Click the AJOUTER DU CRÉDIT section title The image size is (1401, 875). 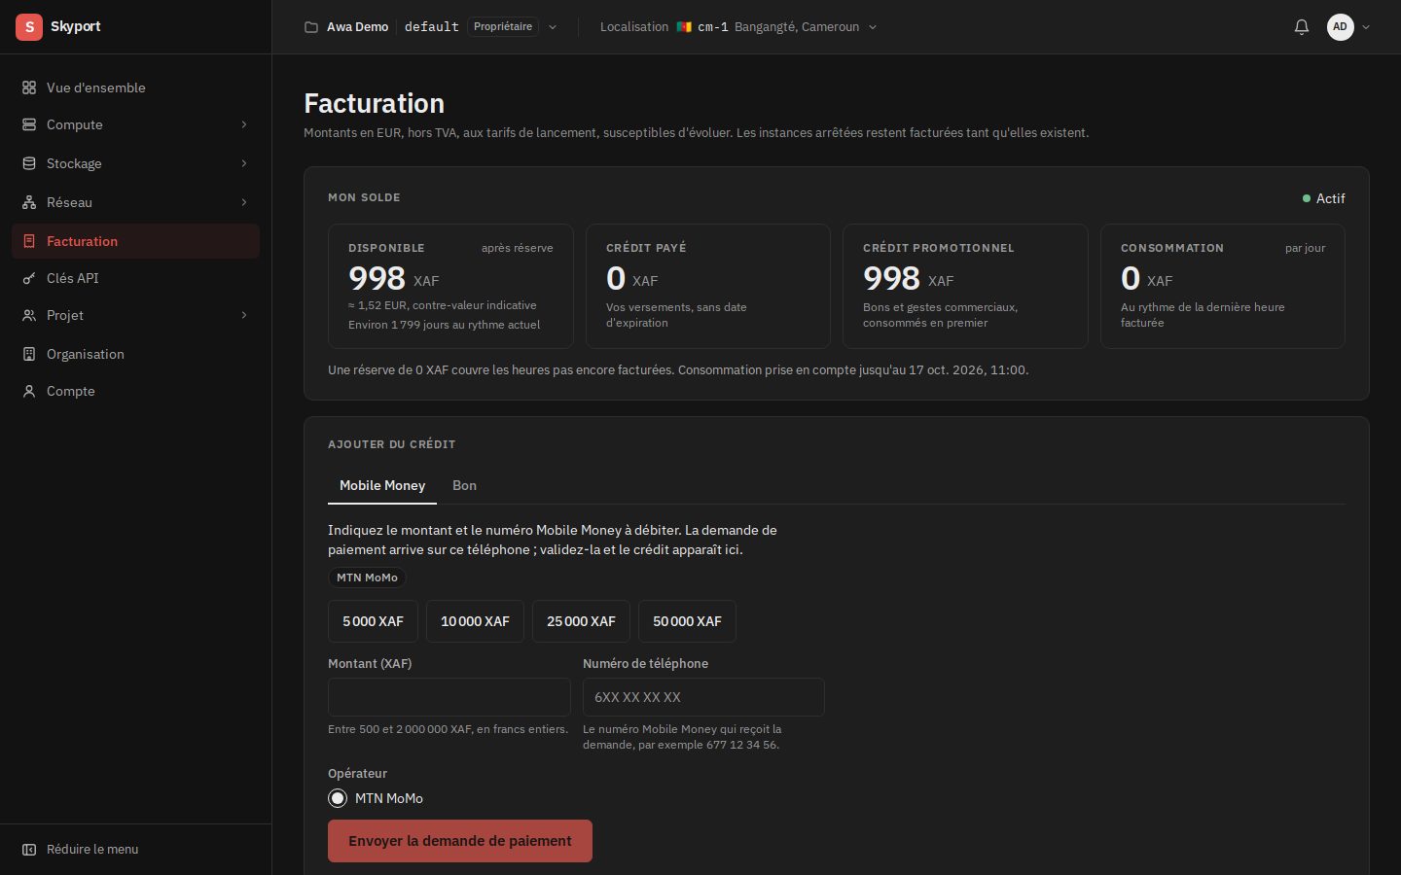[x=391, y=444]
